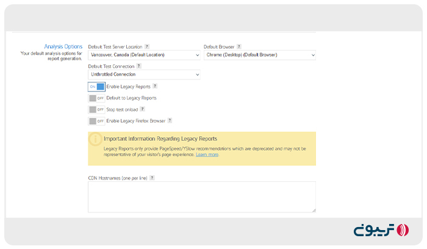
Task: Click help icon for Enable Legacy Firefox Browser
Action: 170,121
